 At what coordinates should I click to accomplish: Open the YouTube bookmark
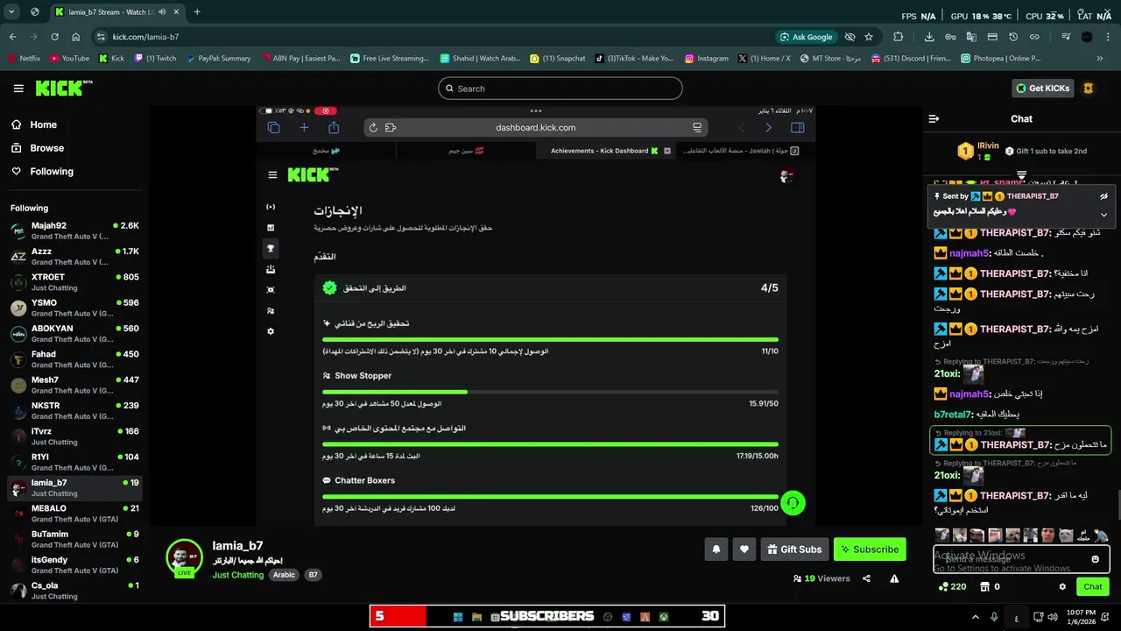click(69, 59)
